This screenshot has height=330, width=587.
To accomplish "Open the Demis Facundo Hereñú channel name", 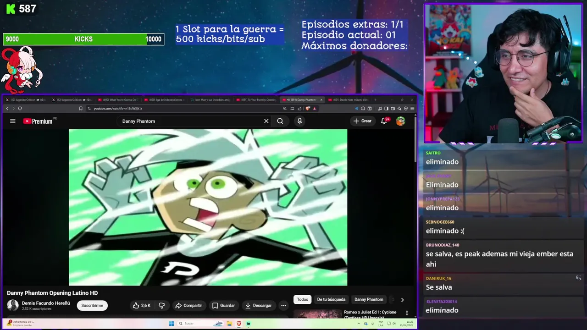I will point(46,303).
